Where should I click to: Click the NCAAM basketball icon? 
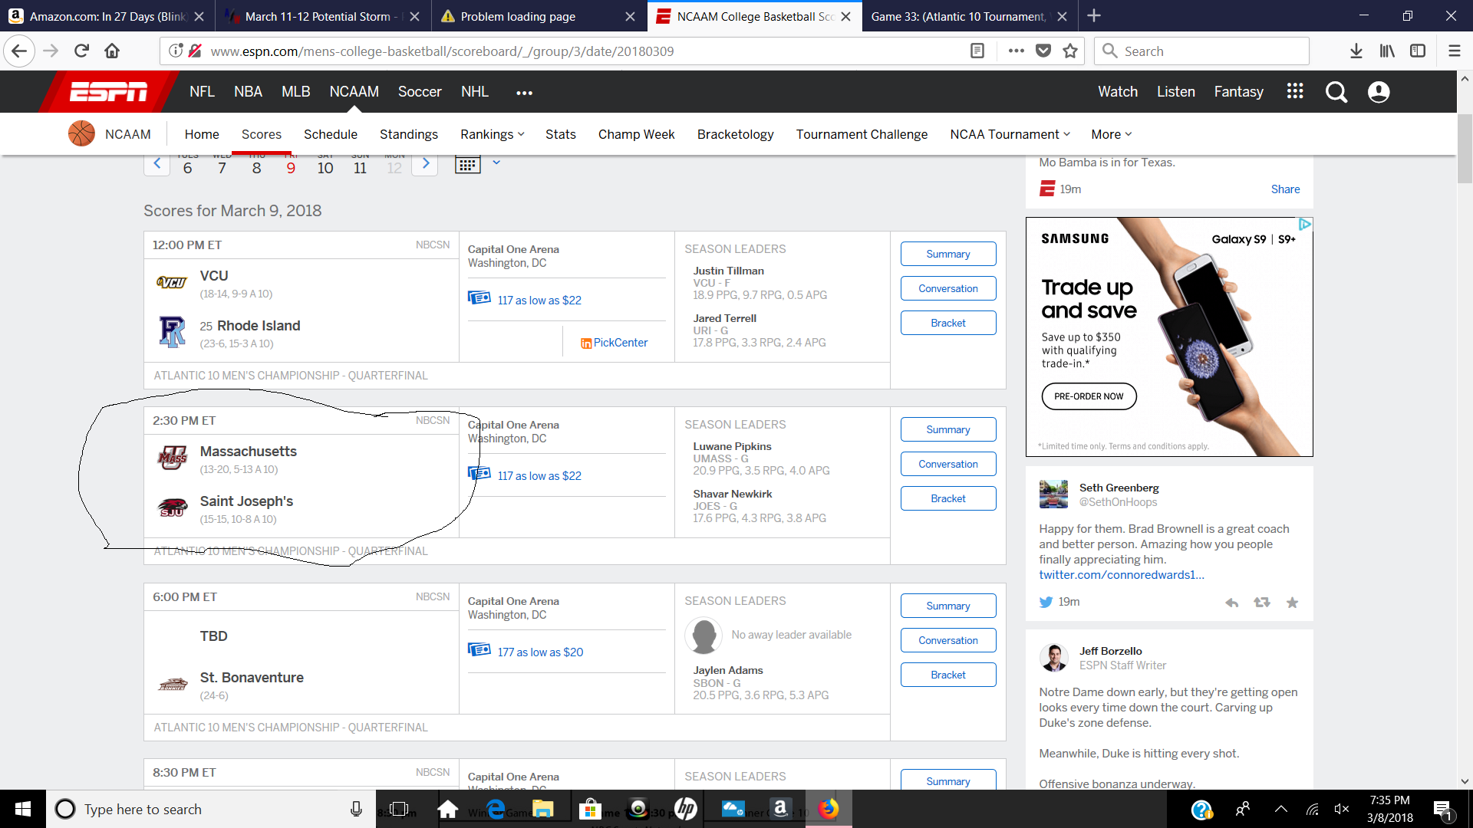[x=81, y=134]
